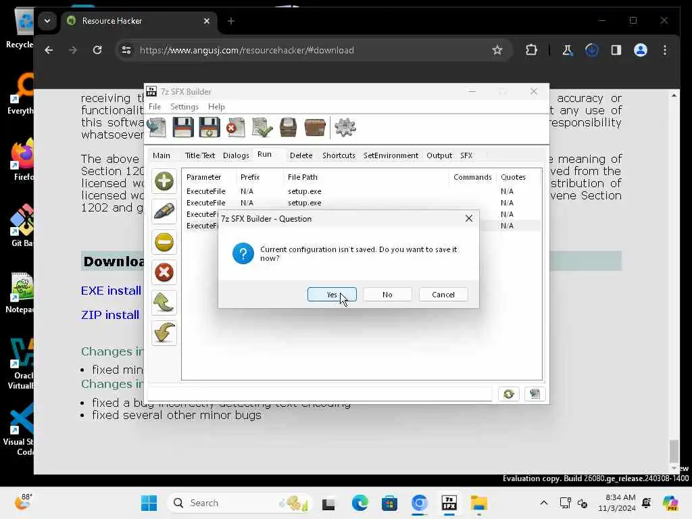Click the Commands column header

pos(472,177)
